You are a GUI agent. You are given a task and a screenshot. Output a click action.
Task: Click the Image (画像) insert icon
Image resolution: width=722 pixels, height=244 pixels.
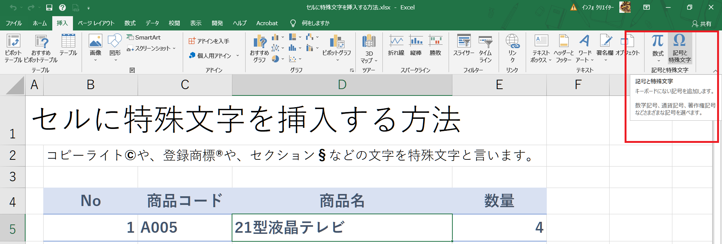click(x=95, y=42)
